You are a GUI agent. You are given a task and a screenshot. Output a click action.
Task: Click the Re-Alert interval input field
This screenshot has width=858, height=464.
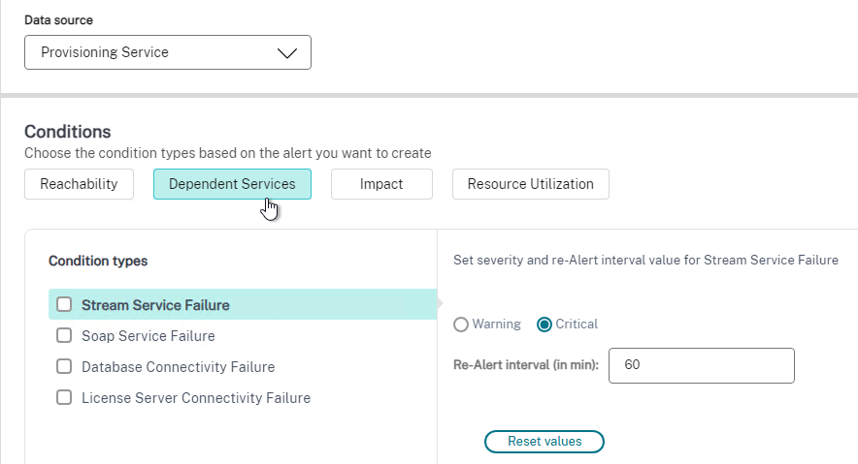pyautogui.click(x=702, y=365)
